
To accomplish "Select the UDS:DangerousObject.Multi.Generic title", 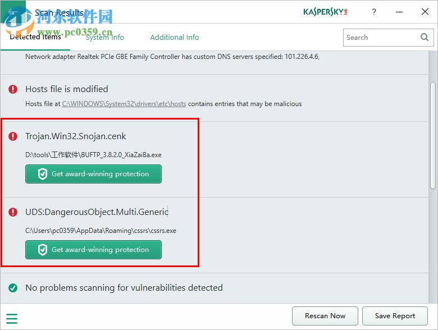I will coord(97,212).
